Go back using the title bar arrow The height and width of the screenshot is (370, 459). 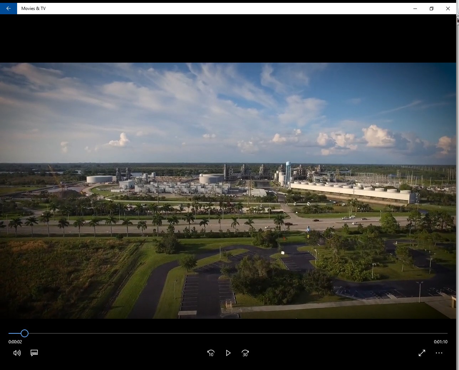[x=8, y=9]
